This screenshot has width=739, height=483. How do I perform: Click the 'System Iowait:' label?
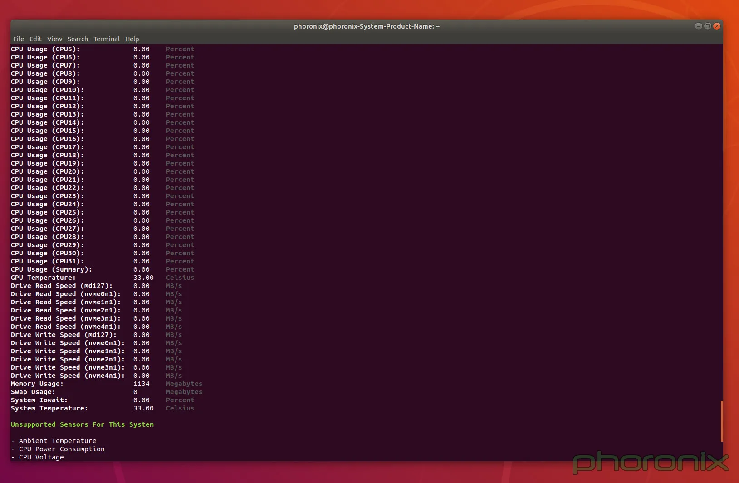[39, 400]
